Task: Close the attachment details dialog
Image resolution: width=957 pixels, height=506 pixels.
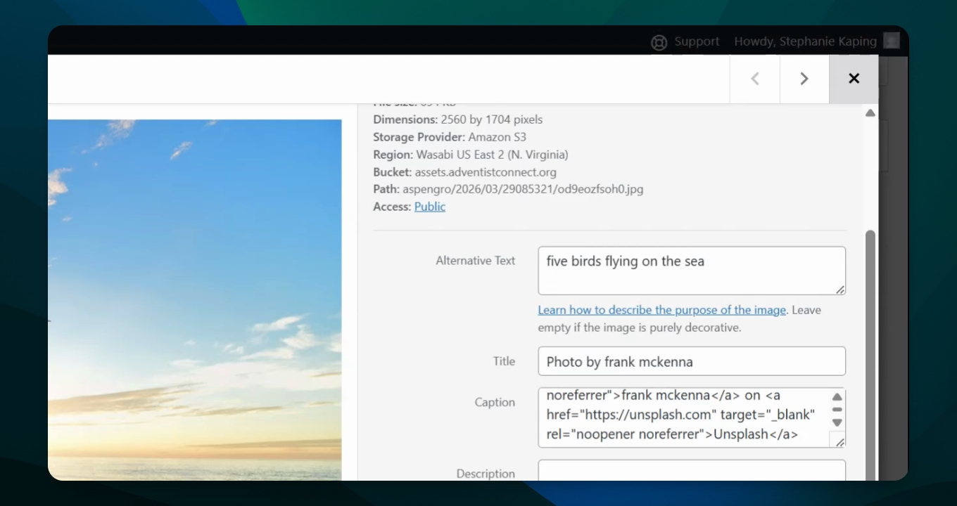Action: [854, 79]
